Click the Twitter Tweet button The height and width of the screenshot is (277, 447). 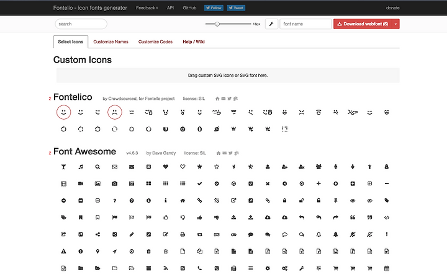point(236,8)
